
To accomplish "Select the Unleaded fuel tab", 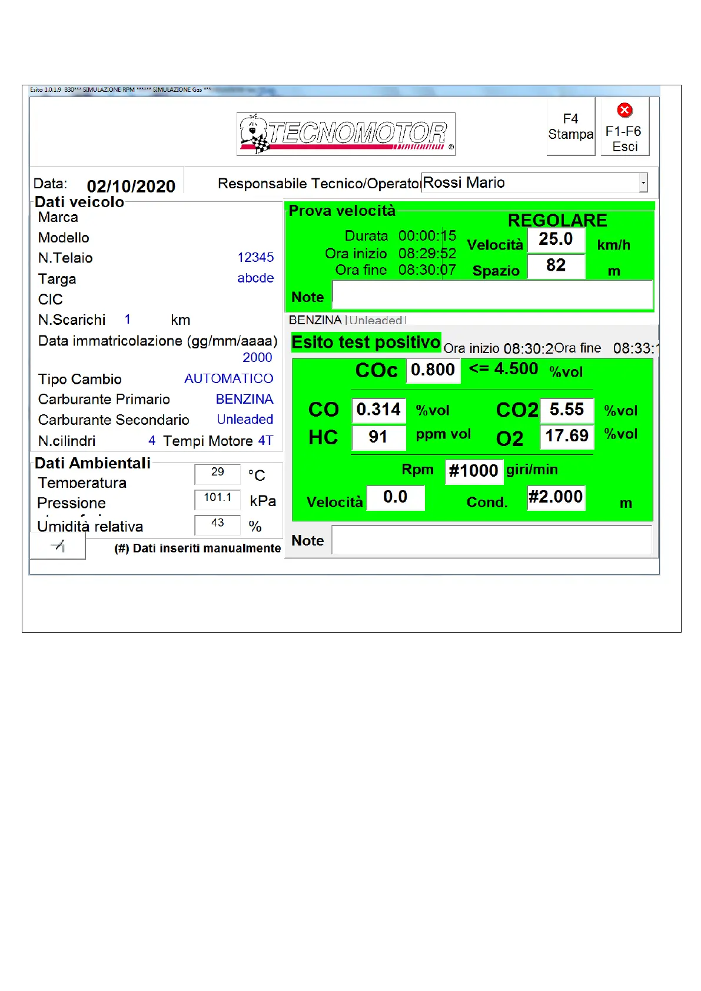I will tap(376, 321).
